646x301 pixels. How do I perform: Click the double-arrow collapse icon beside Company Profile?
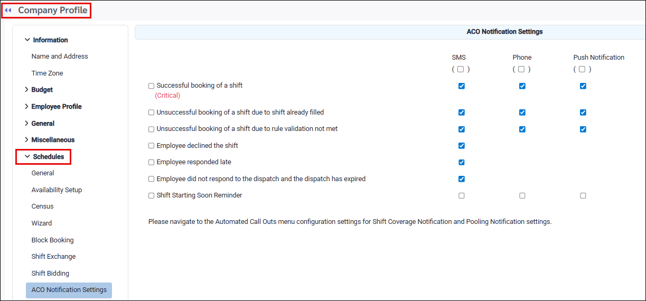click(8, 11)
